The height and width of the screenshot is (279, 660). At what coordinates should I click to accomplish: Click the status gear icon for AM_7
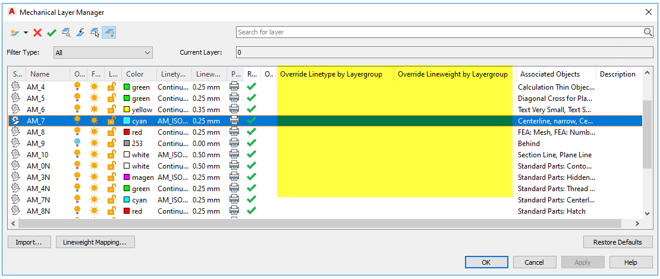coord(15,121)
